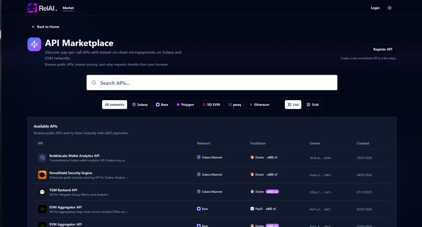422x227 pixels.
Task: Click the NovaShield orange logo thumbnail
Action: 42,175
